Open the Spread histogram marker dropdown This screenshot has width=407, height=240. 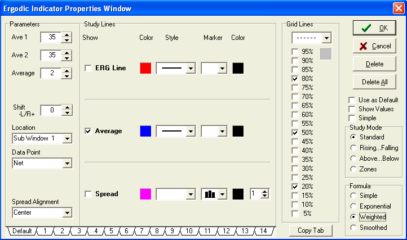click(x=222, y=194)
